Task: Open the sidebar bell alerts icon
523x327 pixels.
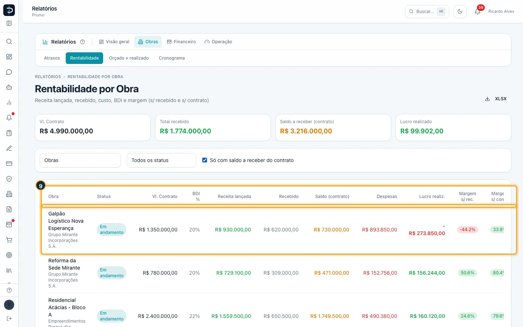Action: point(9,118)
